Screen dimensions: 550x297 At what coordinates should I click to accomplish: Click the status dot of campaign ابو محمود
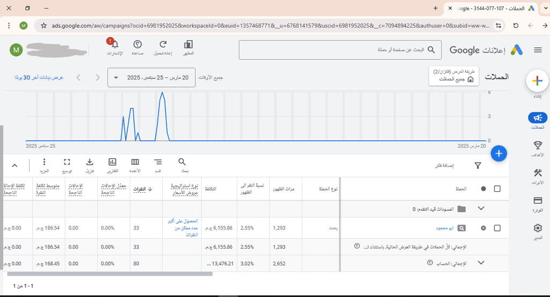(483, 228)
